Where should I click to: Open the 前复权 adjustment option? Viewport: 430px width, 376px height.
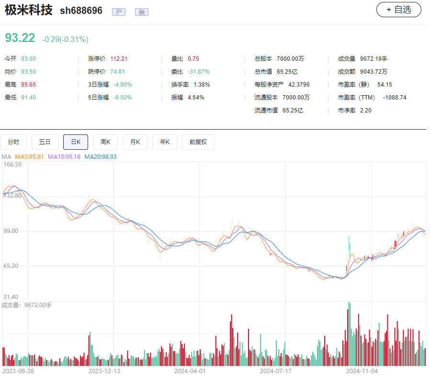tap(198, 142)
